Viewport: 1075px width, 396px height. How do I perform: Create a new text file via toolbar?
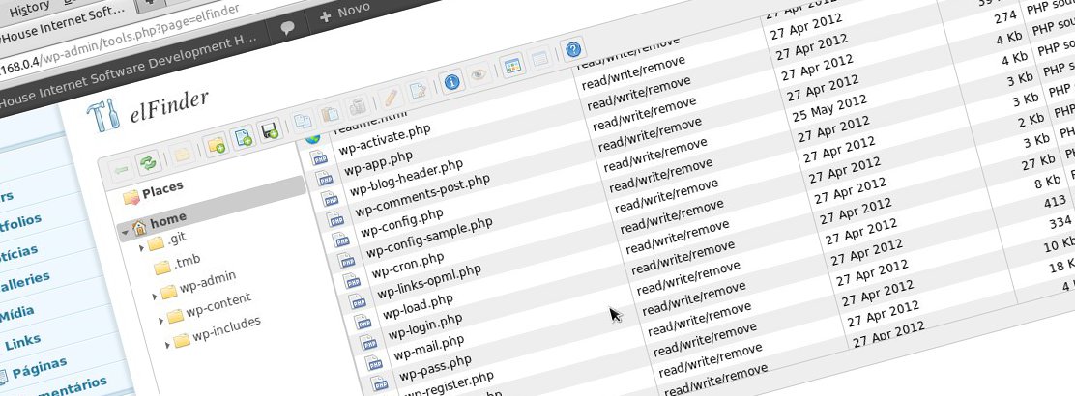(243, 138)
